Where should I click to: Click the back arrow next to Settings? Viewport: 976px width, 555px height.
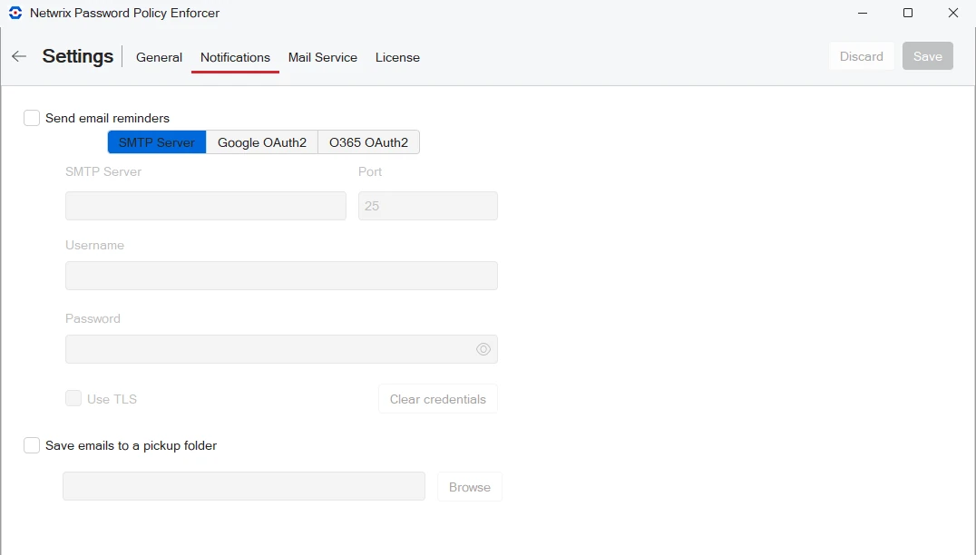click(19, 56)
